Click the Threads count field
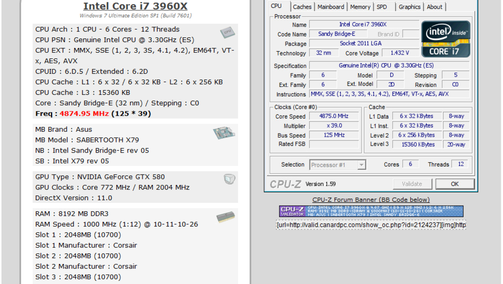 pyautogui.click(x=461, y=164)
